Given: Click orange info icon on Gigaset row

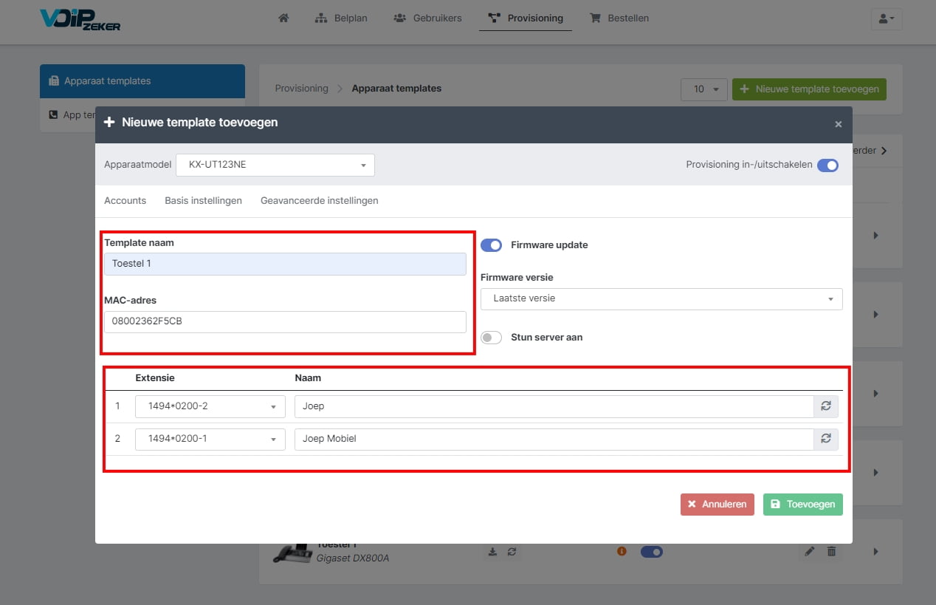Looking at the screenshot, I should pos(622,551).
